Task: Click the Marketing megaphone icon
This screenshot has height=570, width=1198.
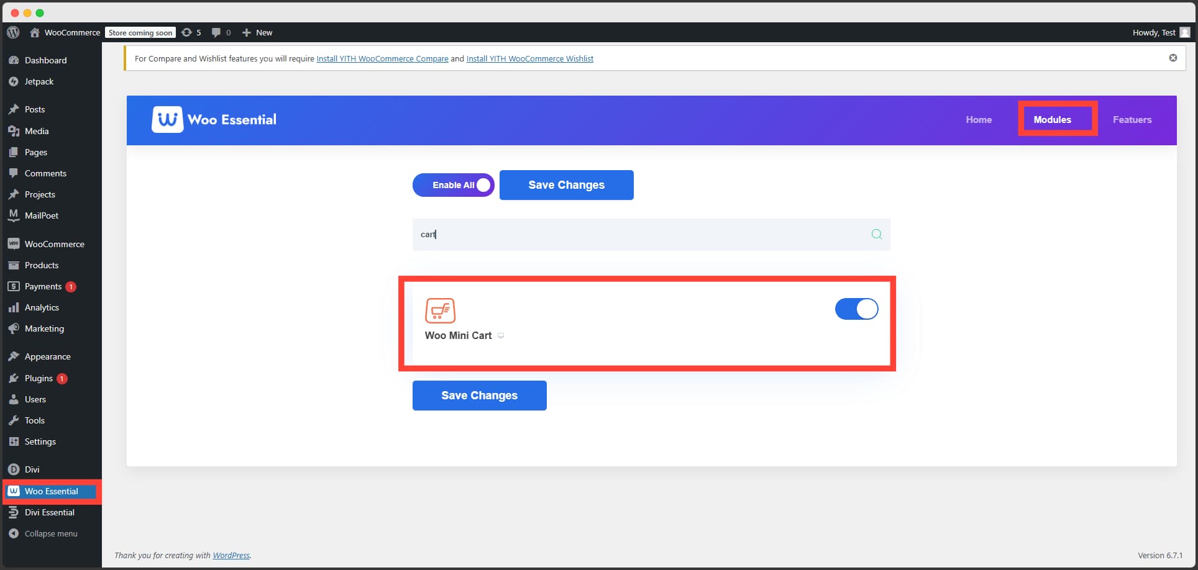Action: pos(14,328)
